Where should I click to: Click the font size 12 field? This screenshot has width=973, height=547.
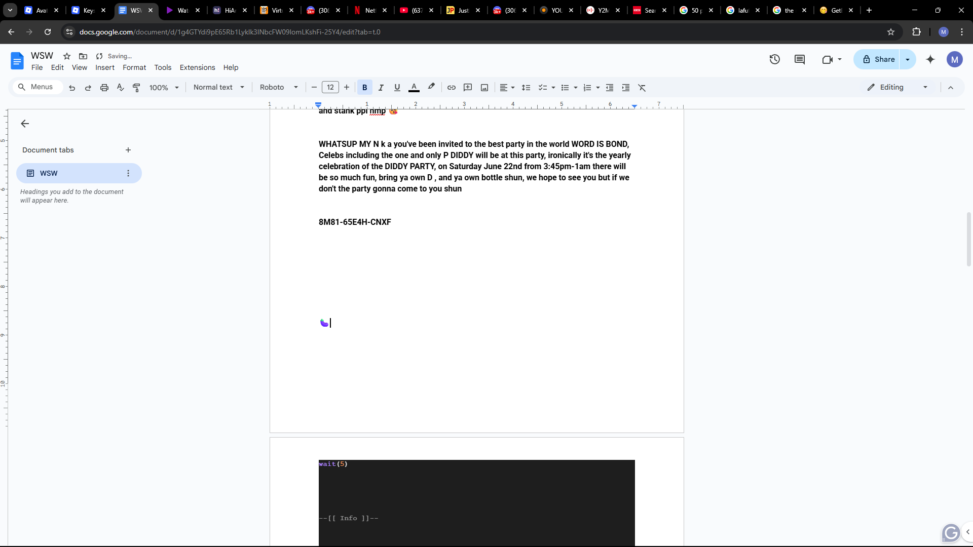pos(330,88)
